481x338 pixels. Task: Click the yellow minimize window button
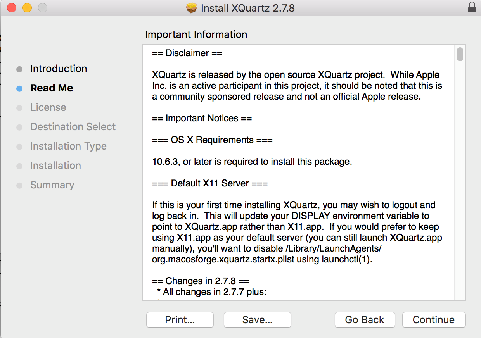pos(27,7)
